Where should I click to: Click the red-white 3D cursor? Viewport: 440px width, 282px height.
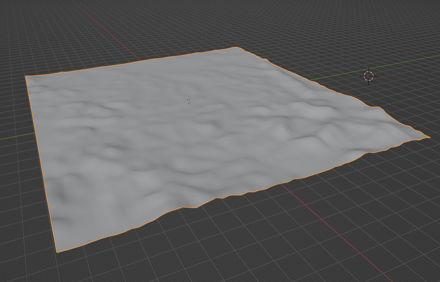(368, 76)
